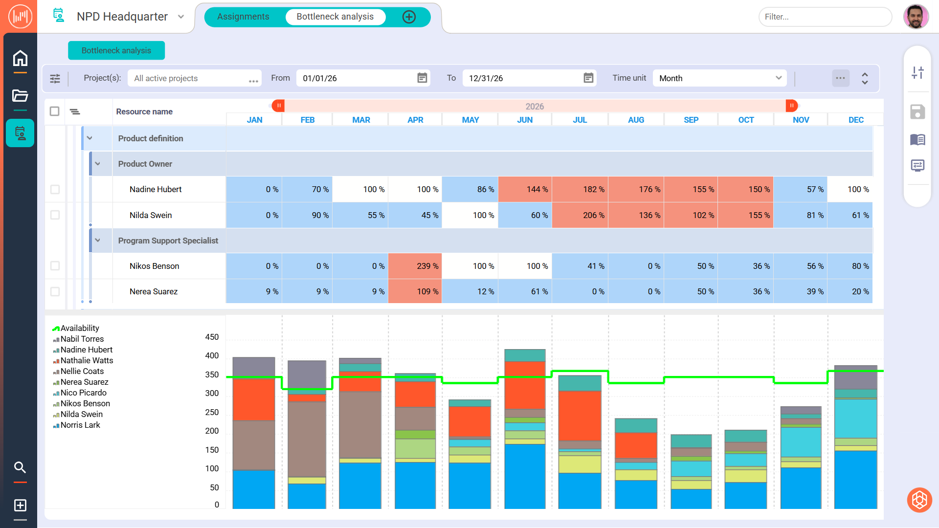Click the project selection ellipsis
The image size is (939, 528).
coord(253,81)
